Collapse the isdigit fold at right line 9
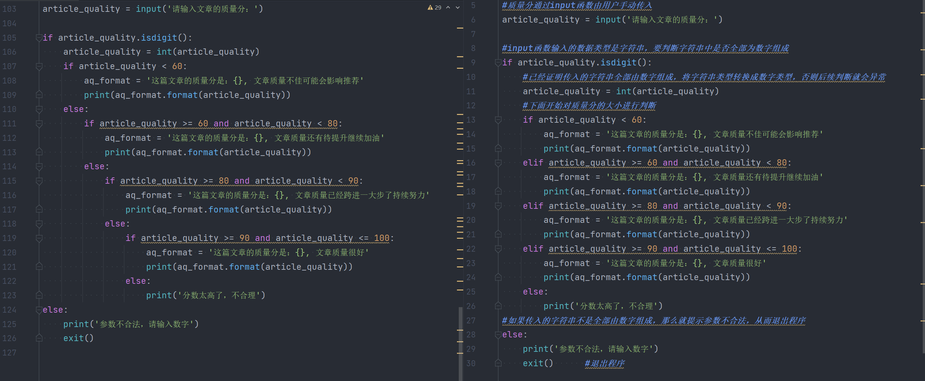The width and height of the screenshot is (925, 381). 498,62
